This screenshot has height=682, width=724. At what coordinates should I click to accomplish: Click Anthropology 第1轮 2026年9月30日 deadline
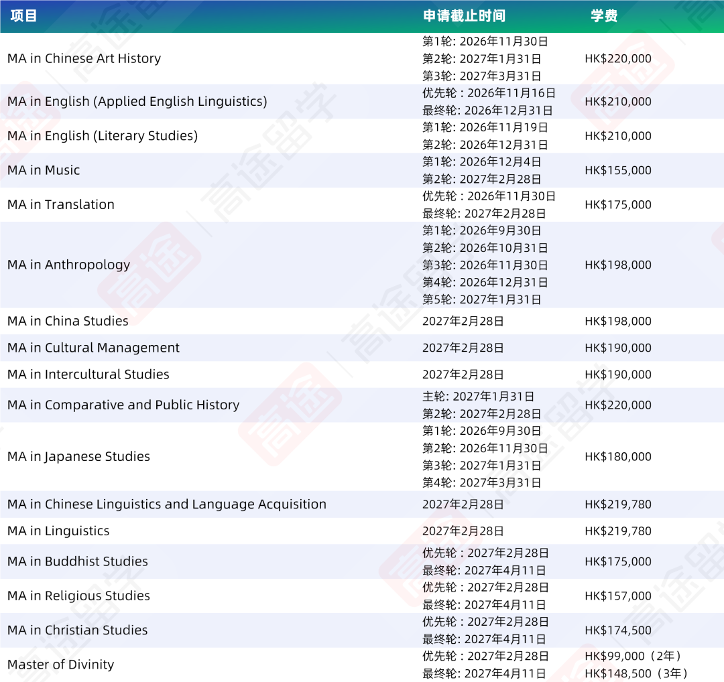(481, 230)
